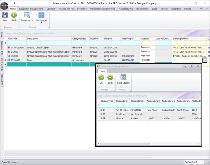The width and height of the screenshot is (210, 165).
Task: Select the Home tab in main window
Action: [13, 9]
